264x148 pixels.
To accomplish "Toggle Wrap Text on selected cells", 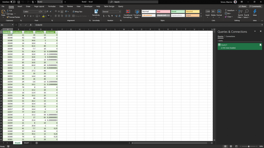I will [77, 12].
